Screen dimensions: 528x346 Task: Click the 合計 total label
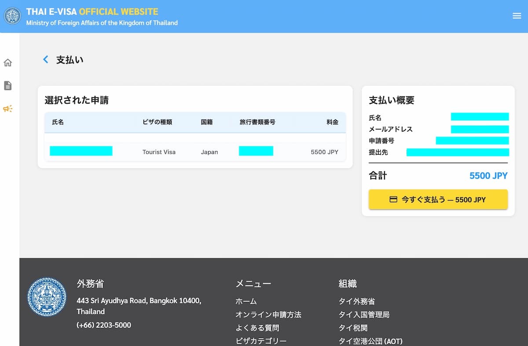378,176
